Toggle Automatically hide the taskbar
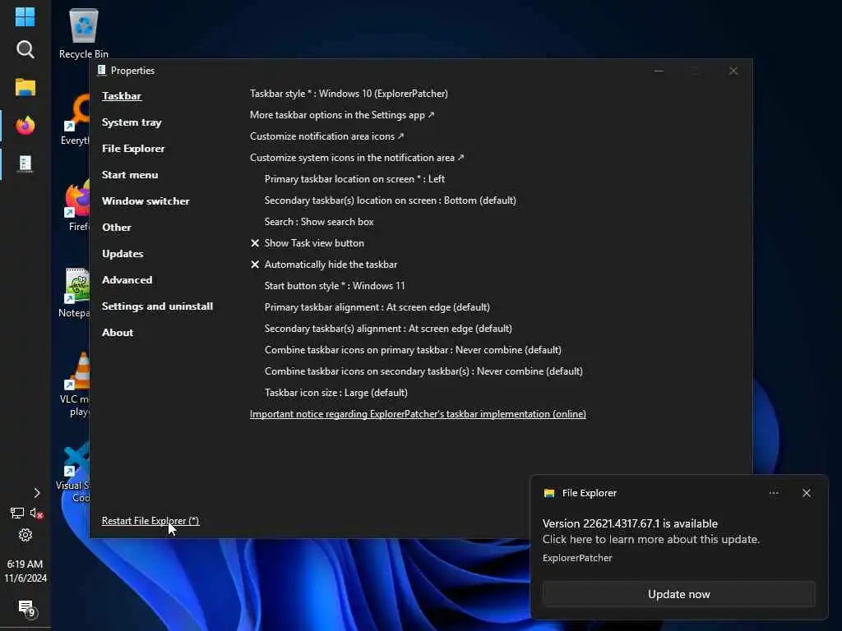842x631 pixels. pyautogui.click(x=324, y=265)
